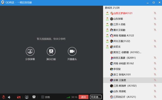Click the QQ电话 logo in title bar
162x100 pixels.
(3, 2)
